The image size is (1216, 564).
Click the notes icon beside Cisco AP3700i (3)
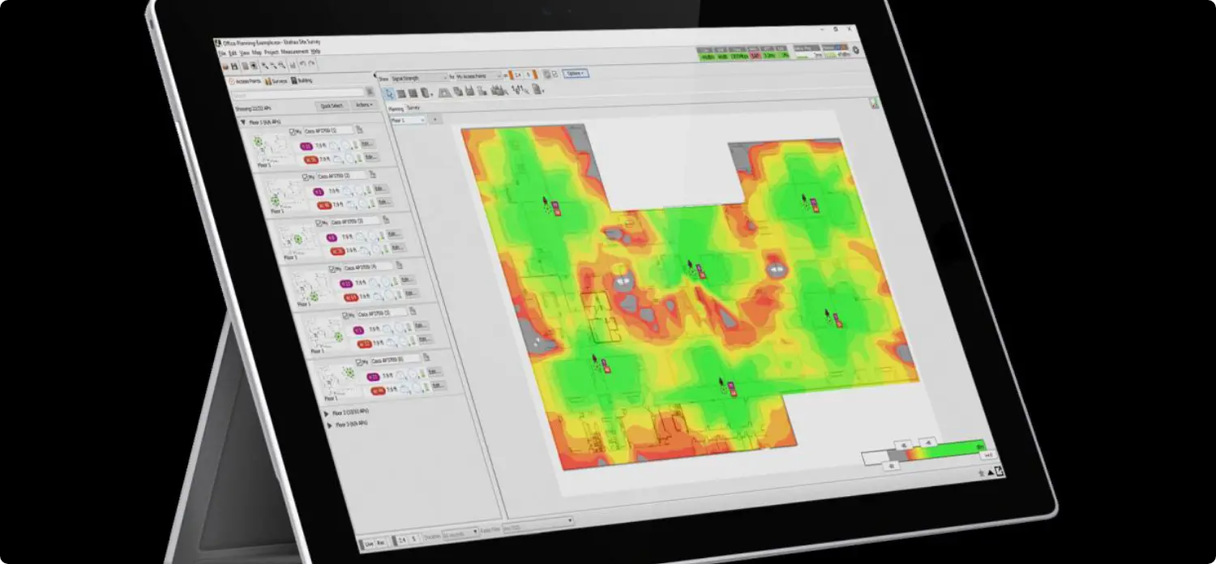point(386,220)
